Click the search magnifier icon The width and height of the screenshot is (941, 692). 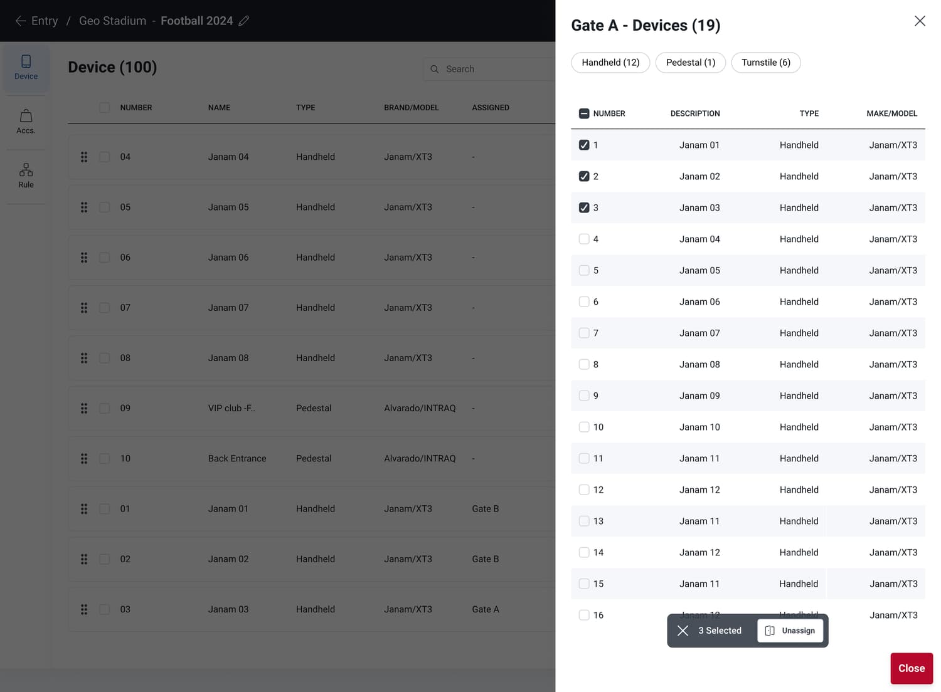(434, 69)
